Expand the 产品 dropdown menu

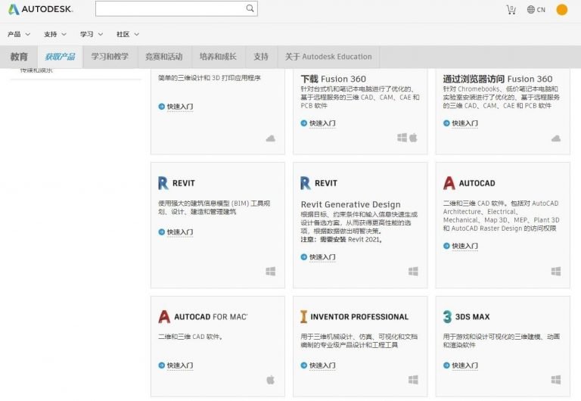[18, 34]
